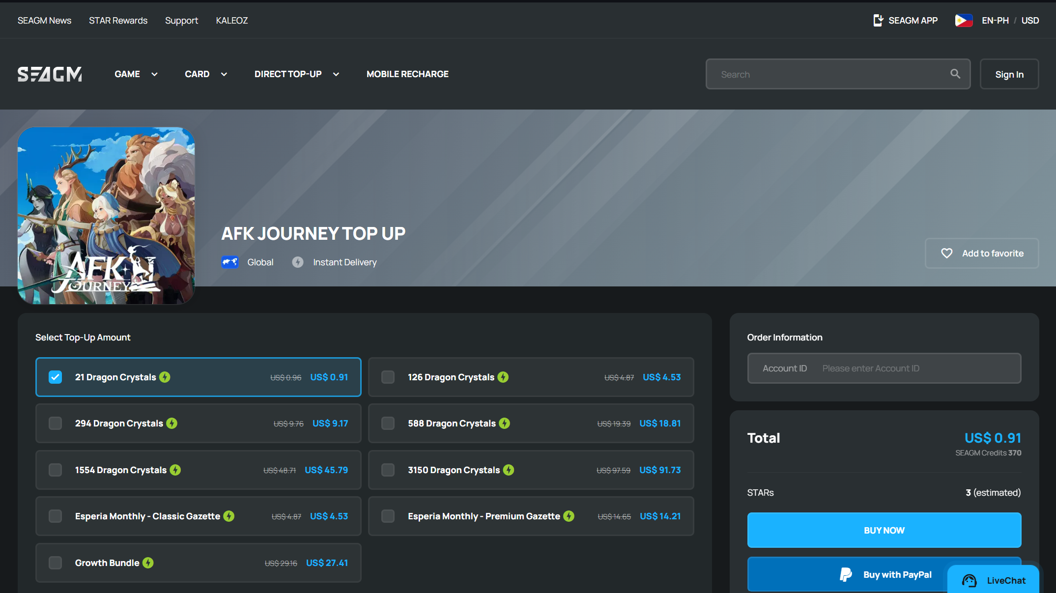
Task: Expand the GAME dropdown arrow
Action: coord(154,74)
